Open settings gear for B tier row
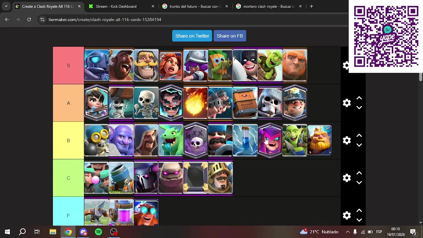423x238 pixels. [347, 140]
